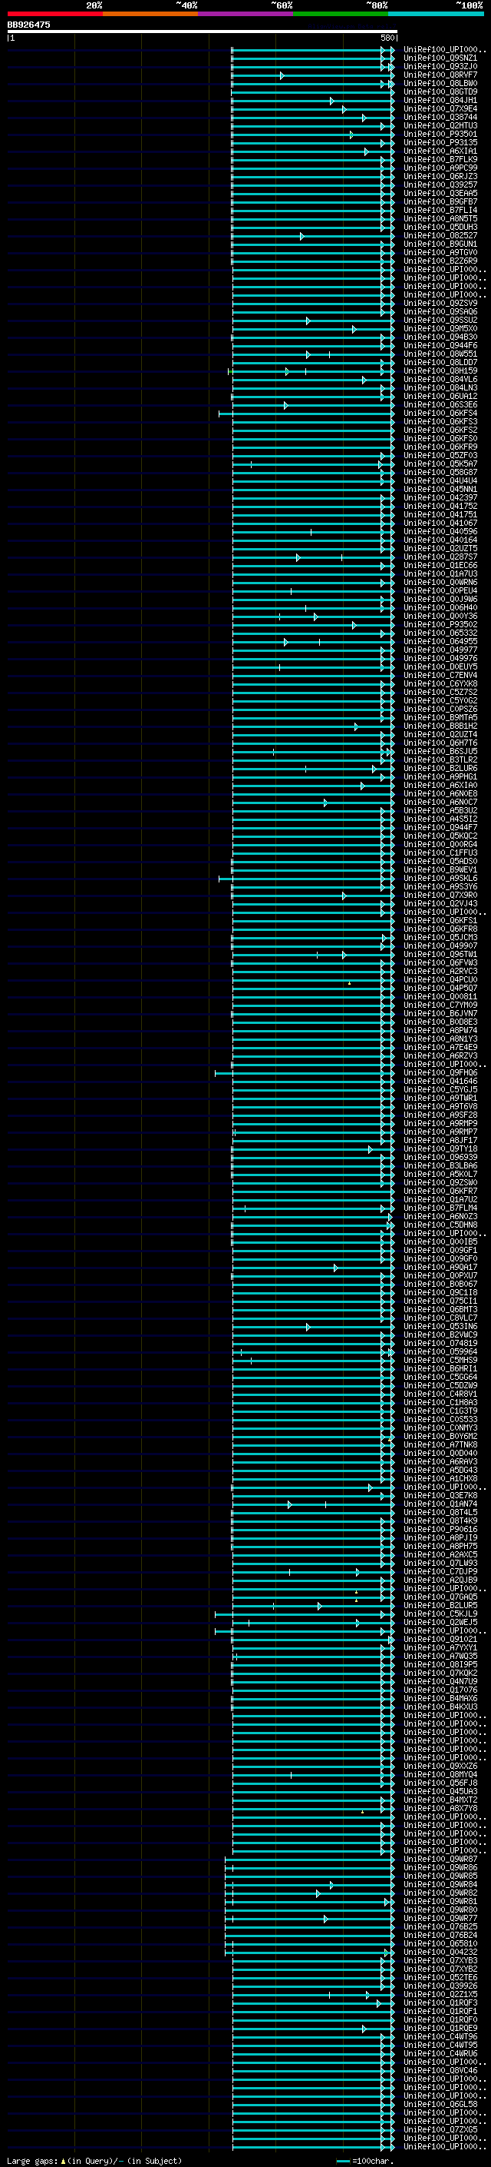Open the hit UniRef100_Q6KFS4
Viewport: 491px width, 2167px height.
click(x=440, y=413)
